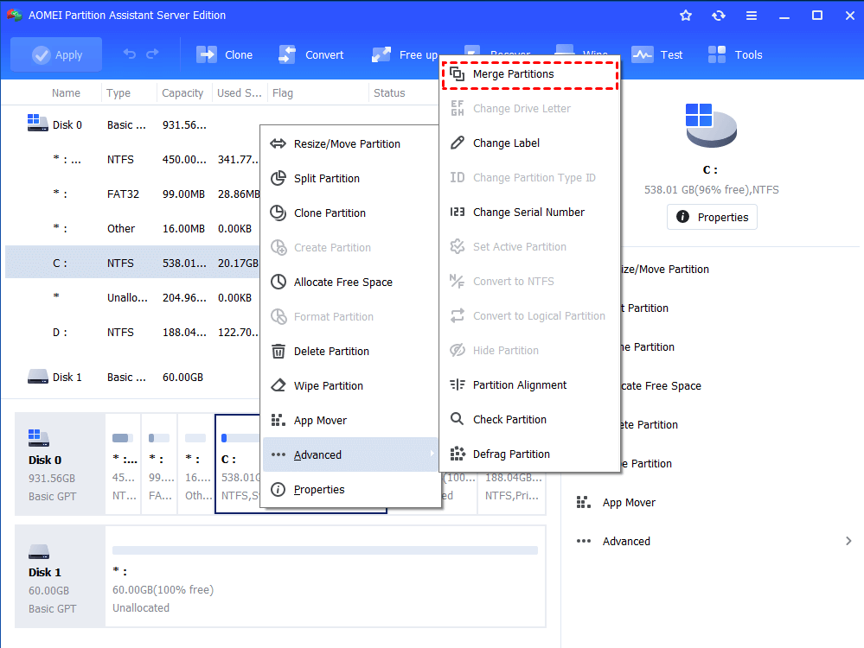The width and height of the screenshot is (864, 648).
Task: Expand the Advanced submenu in context menu
Action: click(x=350, y=454)
